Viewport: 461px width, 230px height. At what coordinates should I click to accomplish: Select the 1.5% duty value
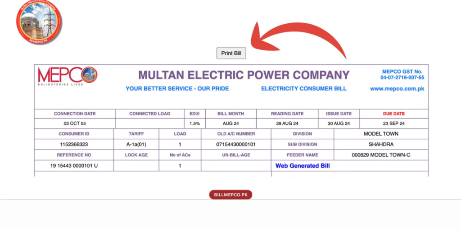click(x=194, y=124)
